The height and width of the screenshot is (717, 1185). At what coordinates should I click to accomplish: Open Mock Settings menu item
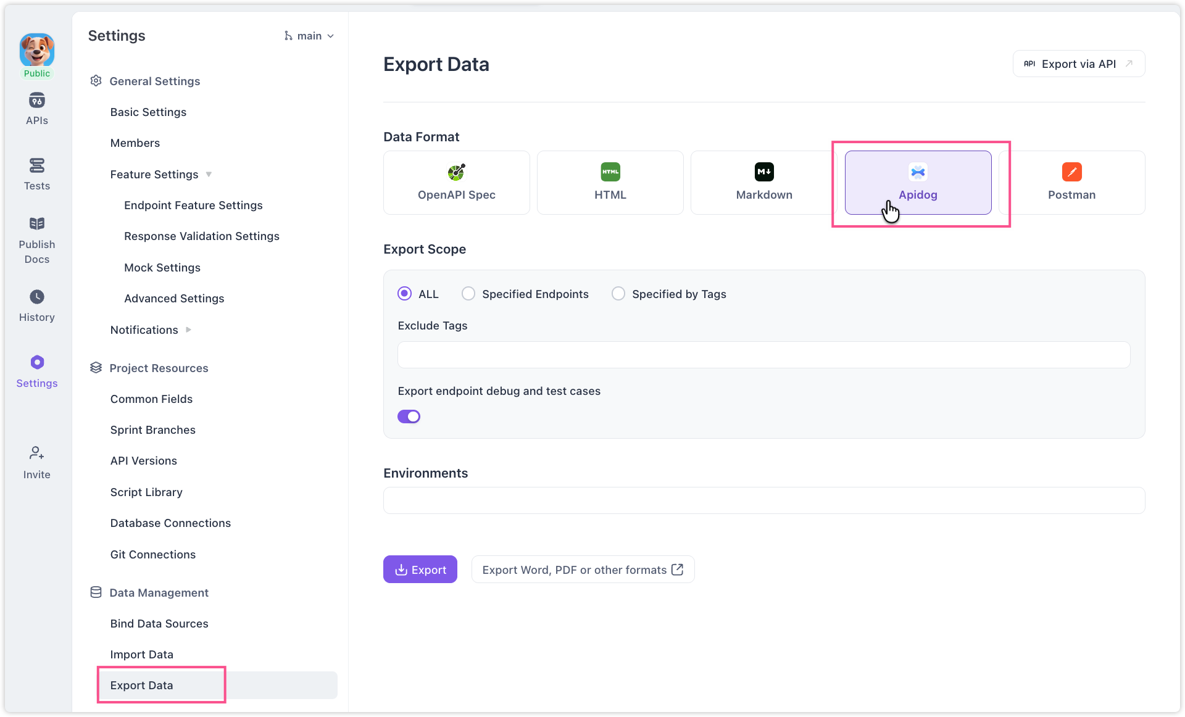(162, 267)
